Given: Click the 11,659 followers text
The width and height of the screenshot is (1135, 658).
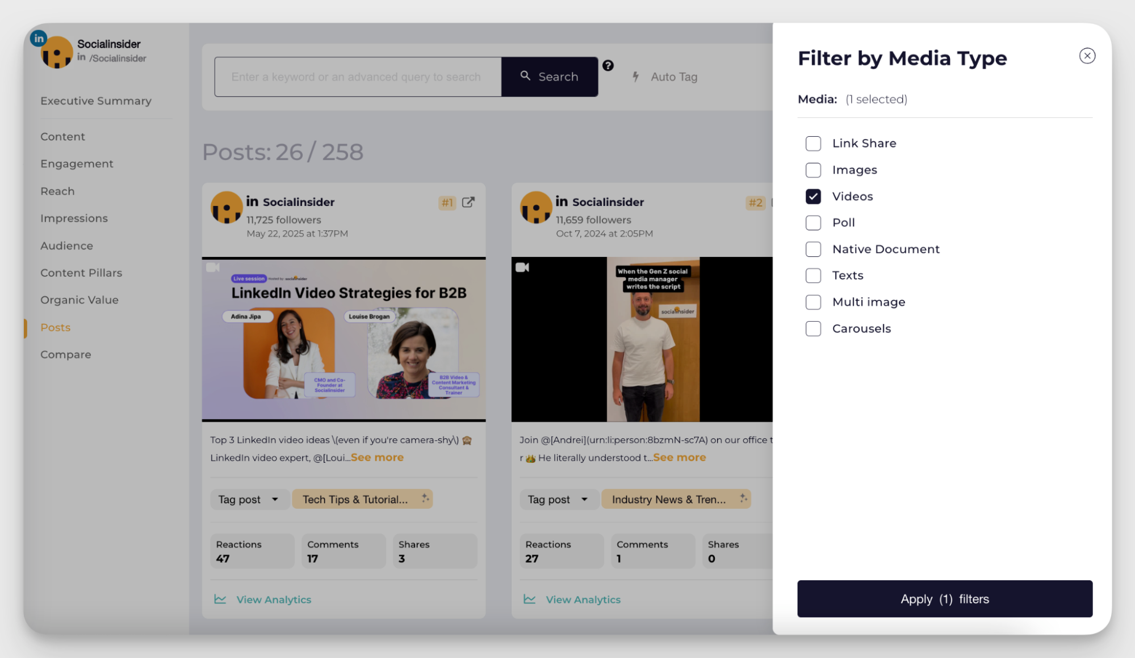Looking at the screenshot, I should (x=593, y=220).
